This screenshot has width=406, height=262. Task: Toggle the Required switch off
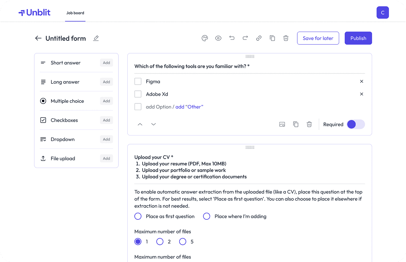(356, 124)
